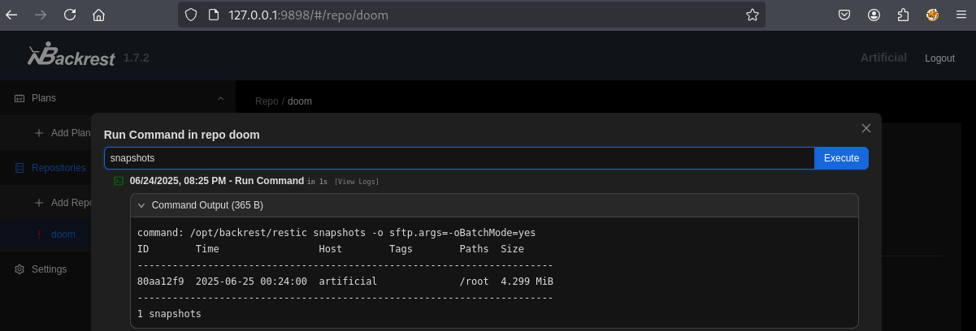Open Firefox application hamburger menu
The image size is (976, 331).
pyautogui.click(x=961, y=15)
